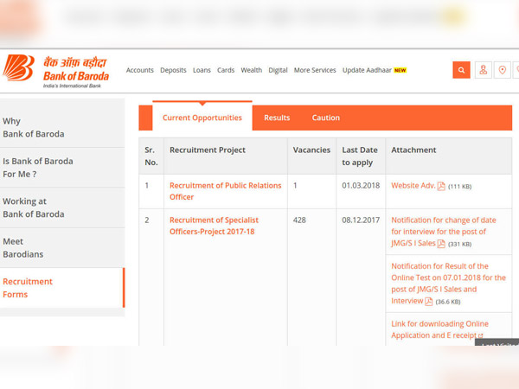The height and width of the screenshot is (389, 519).
Task: Select the Current Opportunities tab
Action: click(202, 118)
